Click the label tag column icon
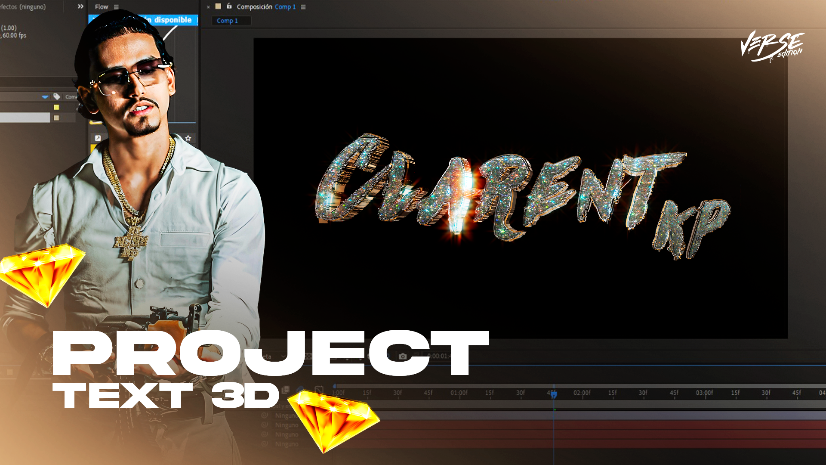826x465 pixels. tap(56, 96)
